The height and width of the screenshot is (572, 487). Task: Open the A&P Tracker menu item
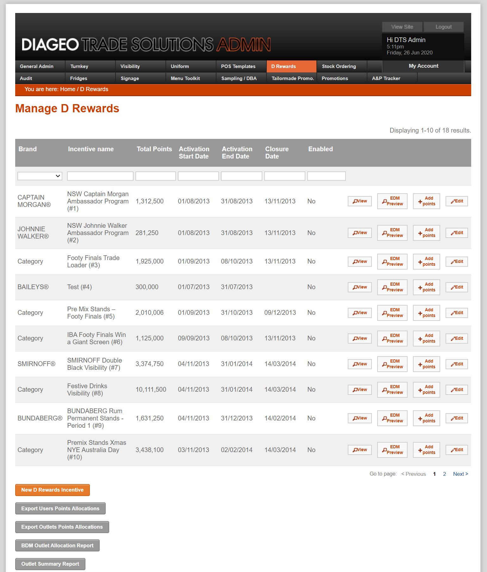pos(392,78)
